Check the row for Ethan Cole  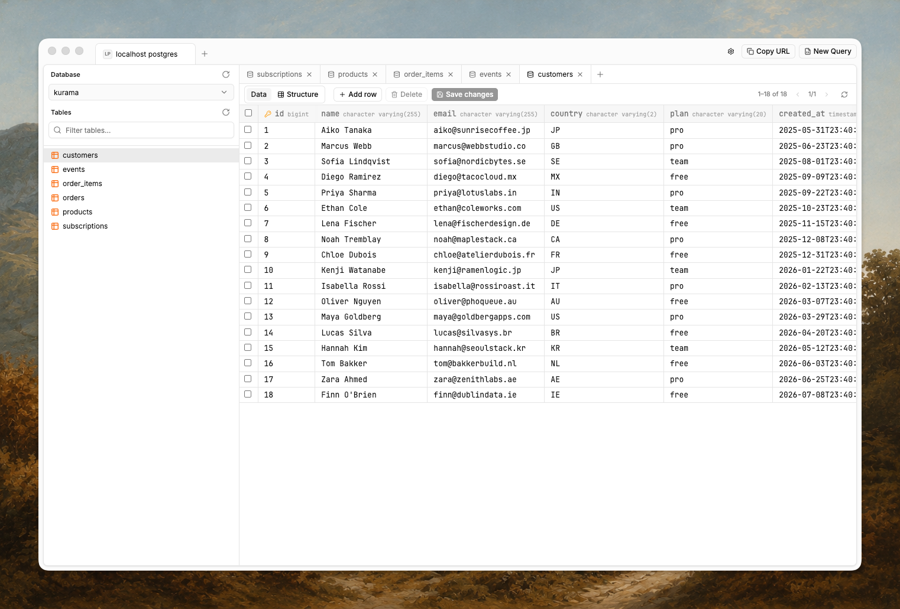click(x=248, y=207)
